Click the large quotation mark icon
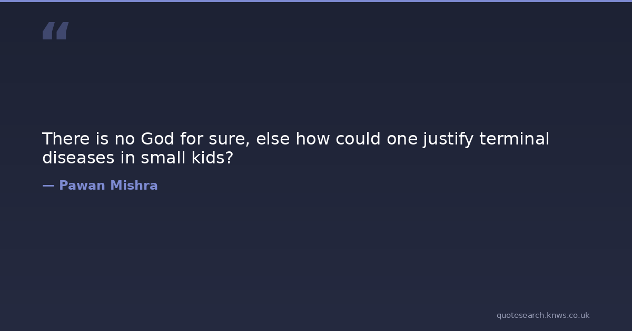The image size is (632, 331). coord(55,31)
